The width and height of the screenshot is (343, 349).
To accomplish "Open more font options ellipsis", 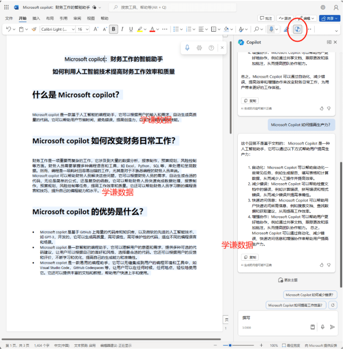I will (x=165, y=29).
